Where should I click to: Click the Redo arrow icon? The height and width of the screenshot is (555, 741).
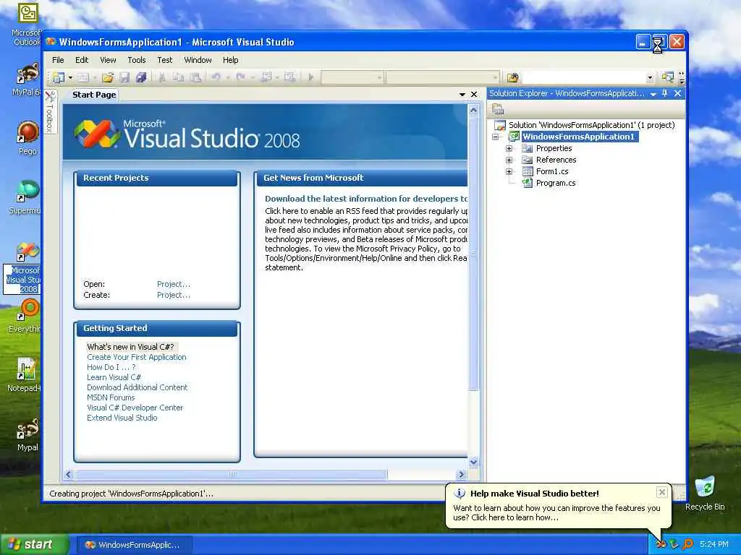(240, 77)
